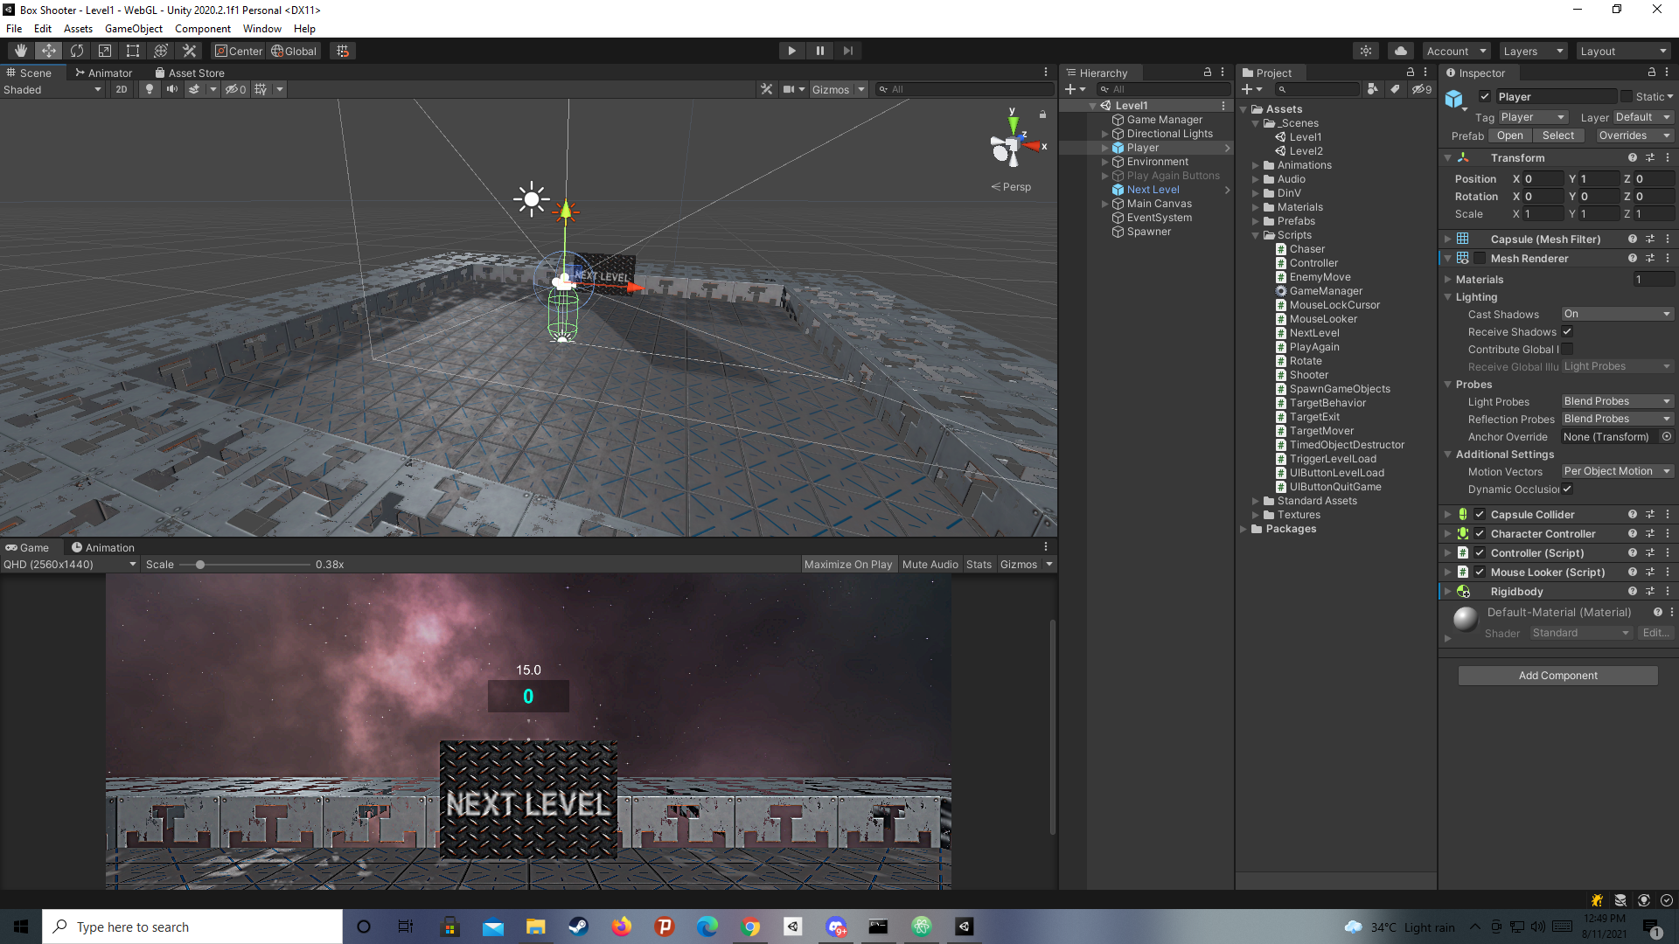Screen dimensions: 1679x944
Task: Expand the Animations folder
Action: click(x=1256, y=165)
